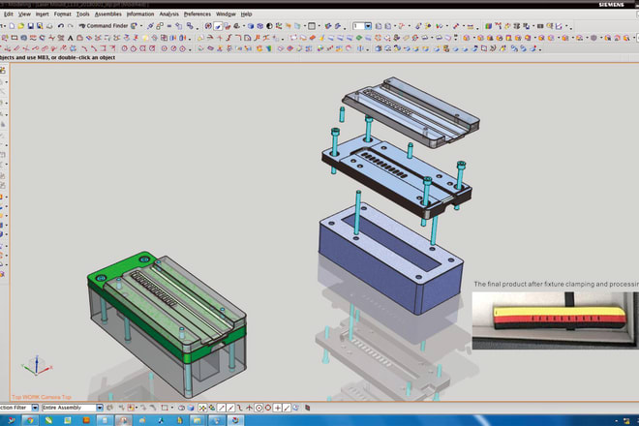
Task: Click the Open file folder icon
Action: 20,26
